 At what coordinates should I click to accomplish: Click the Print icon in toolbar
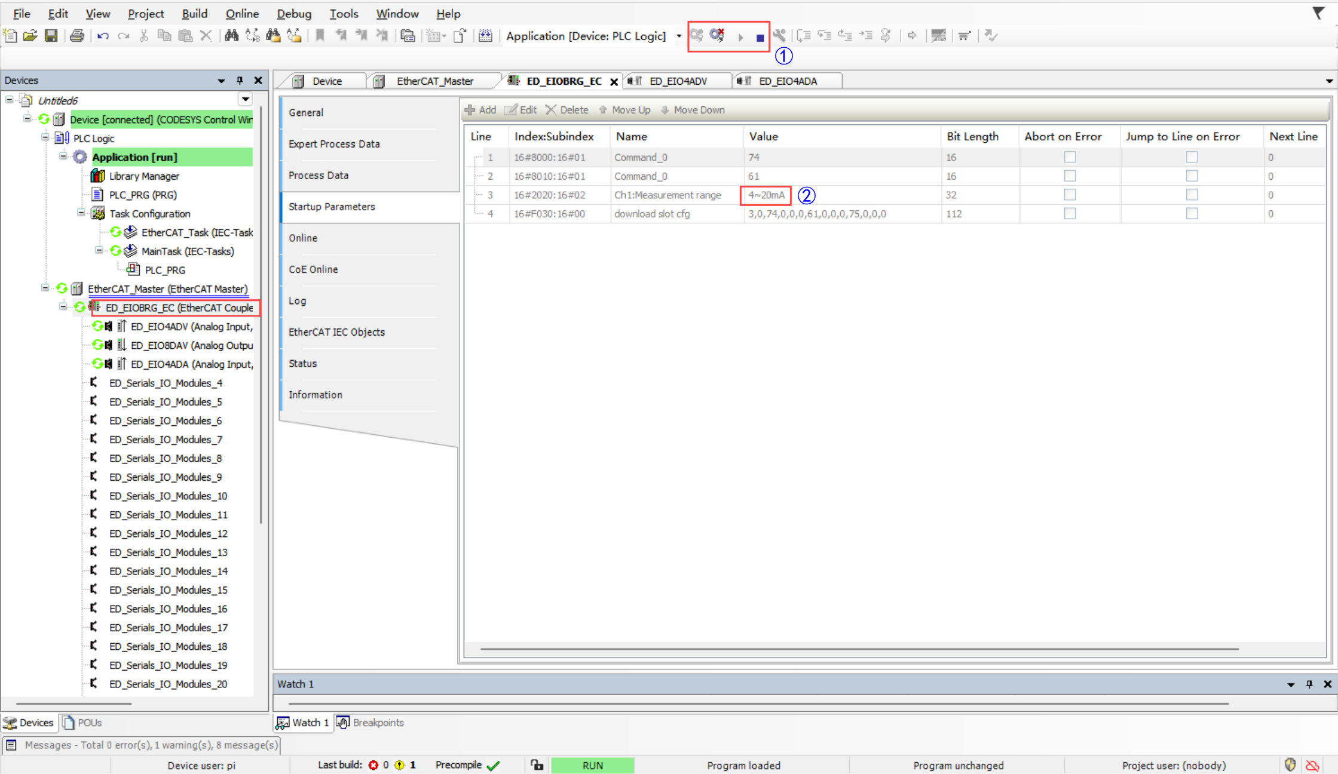(x=77, y=36)
